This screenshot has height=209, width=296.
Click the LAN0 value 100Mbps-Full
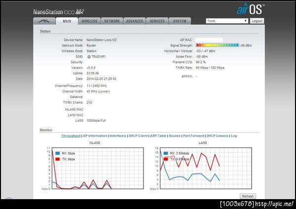[96, 121]
